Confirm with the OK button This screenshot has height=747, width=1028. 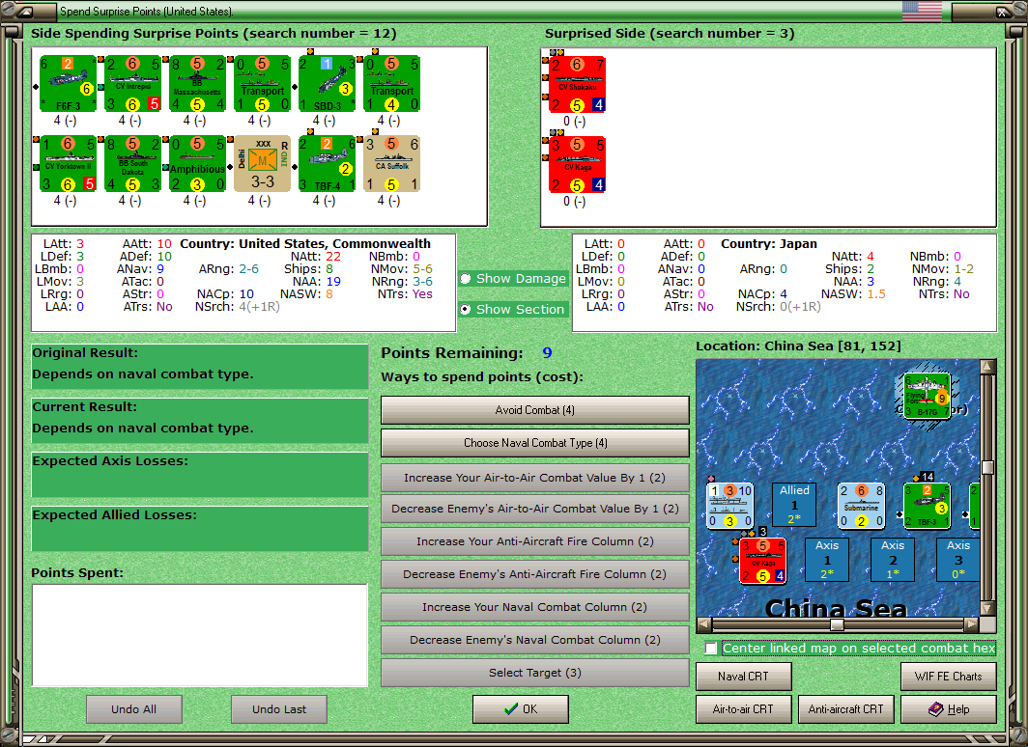(x=521, y=709)
